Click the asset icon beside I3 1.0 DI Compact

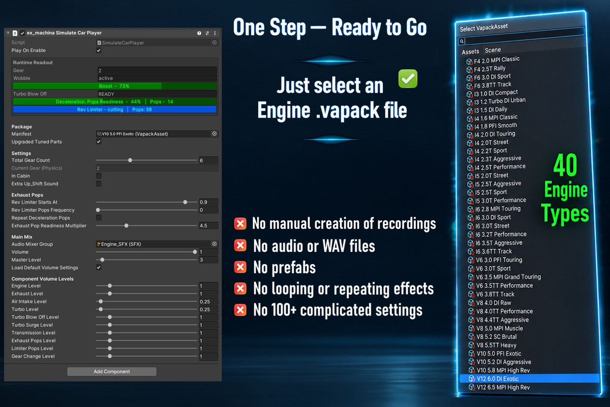point(470,94)
